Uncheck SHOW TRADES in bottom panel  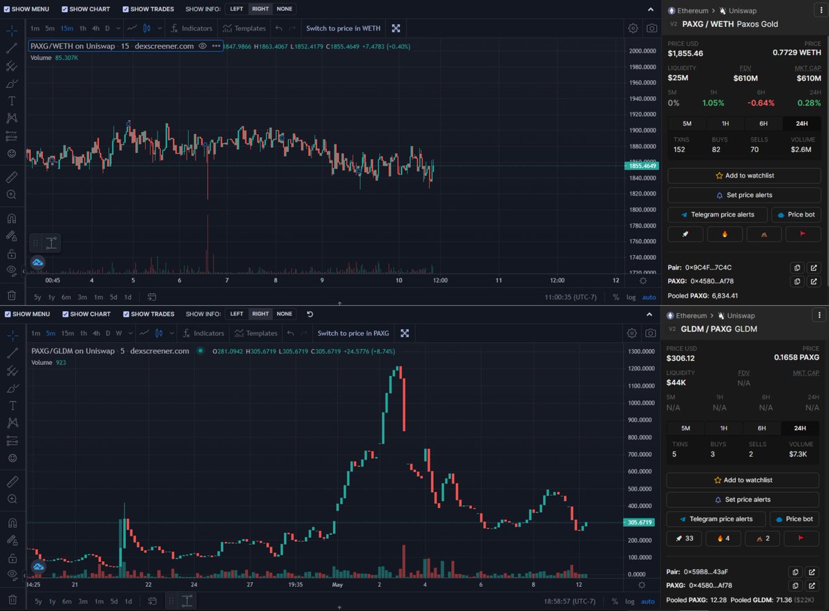click(126, 314)
